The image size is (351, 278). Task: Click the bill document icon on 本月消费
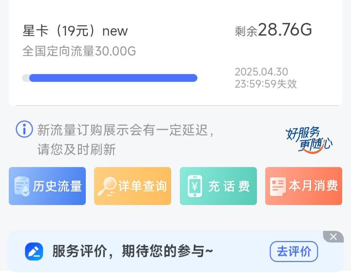pyautogui.click(x=278, y=186)
